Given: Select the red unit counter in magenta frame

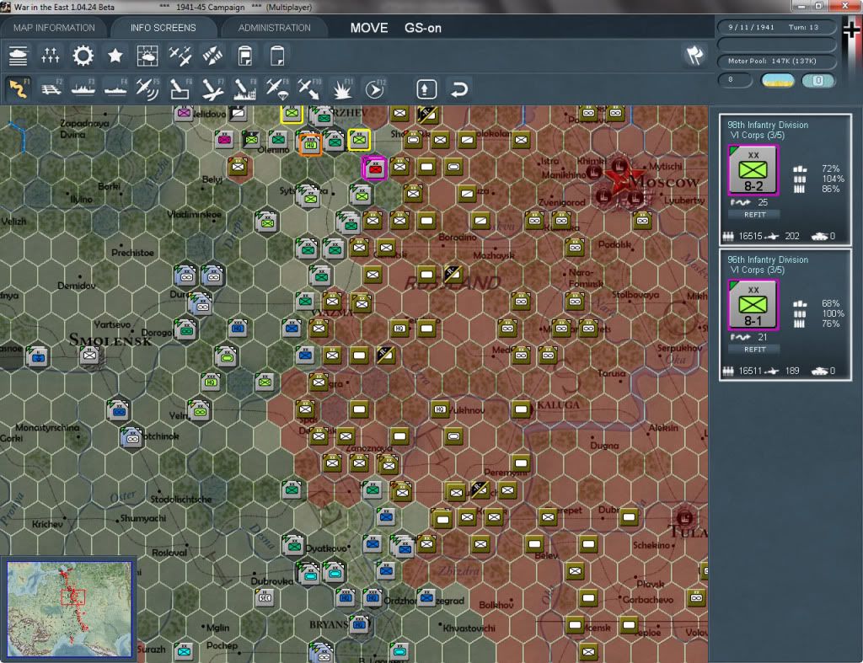Looking at the screenshot, I should 375,168.
